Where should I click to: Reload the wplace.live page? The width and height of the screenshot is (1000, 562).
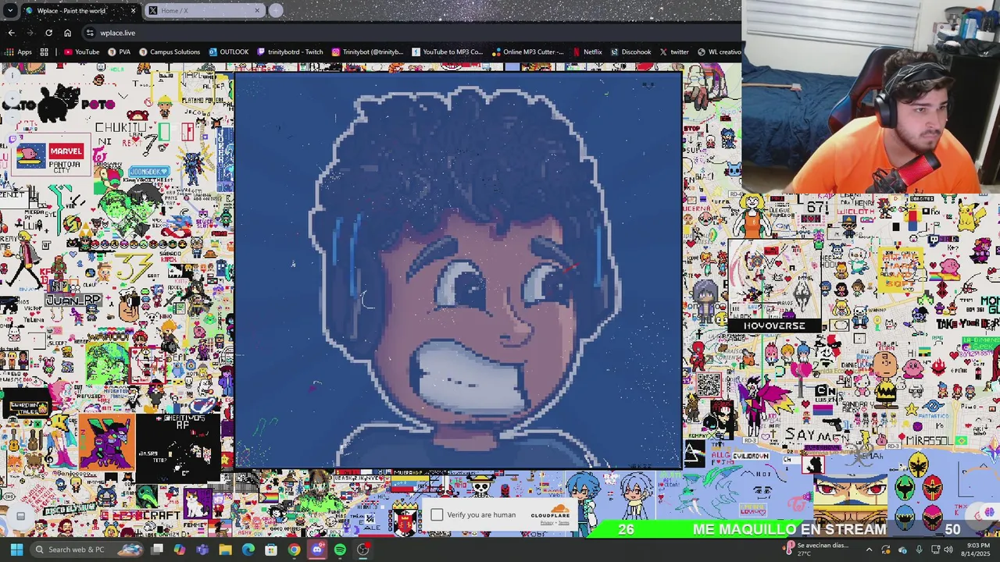coord(48,33)
